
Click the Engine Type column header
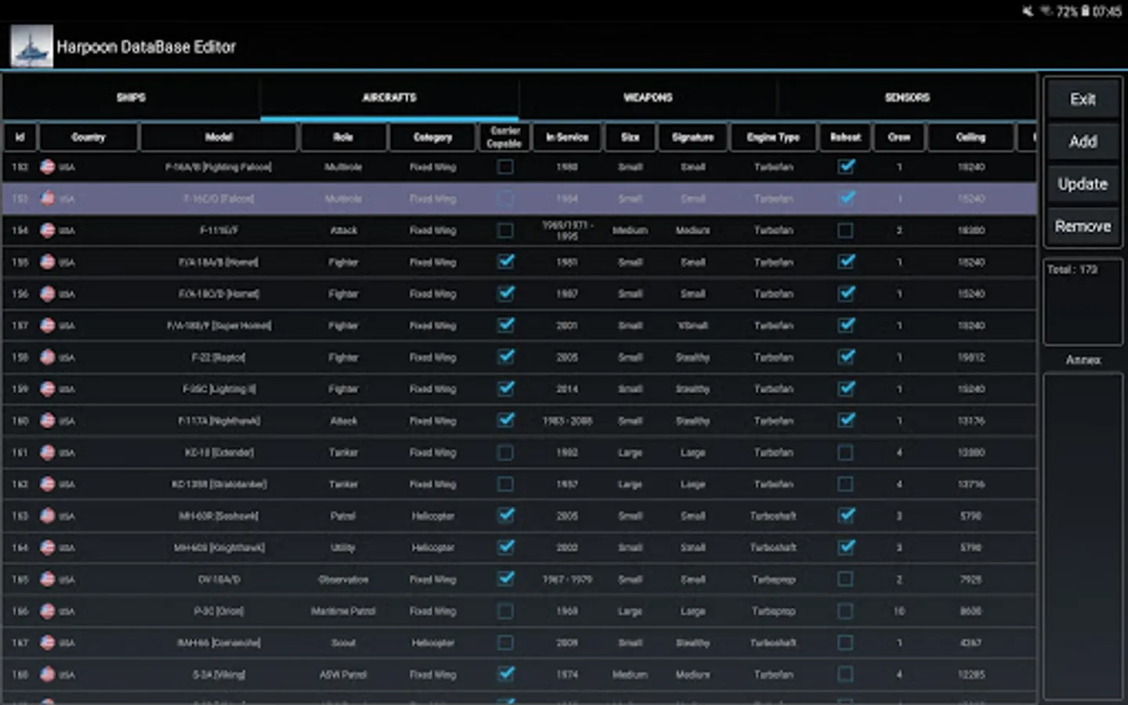coord(773,137)
